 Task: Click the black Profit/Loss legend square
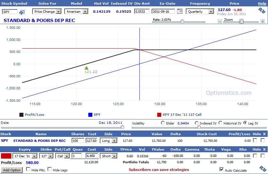[21, 115]
